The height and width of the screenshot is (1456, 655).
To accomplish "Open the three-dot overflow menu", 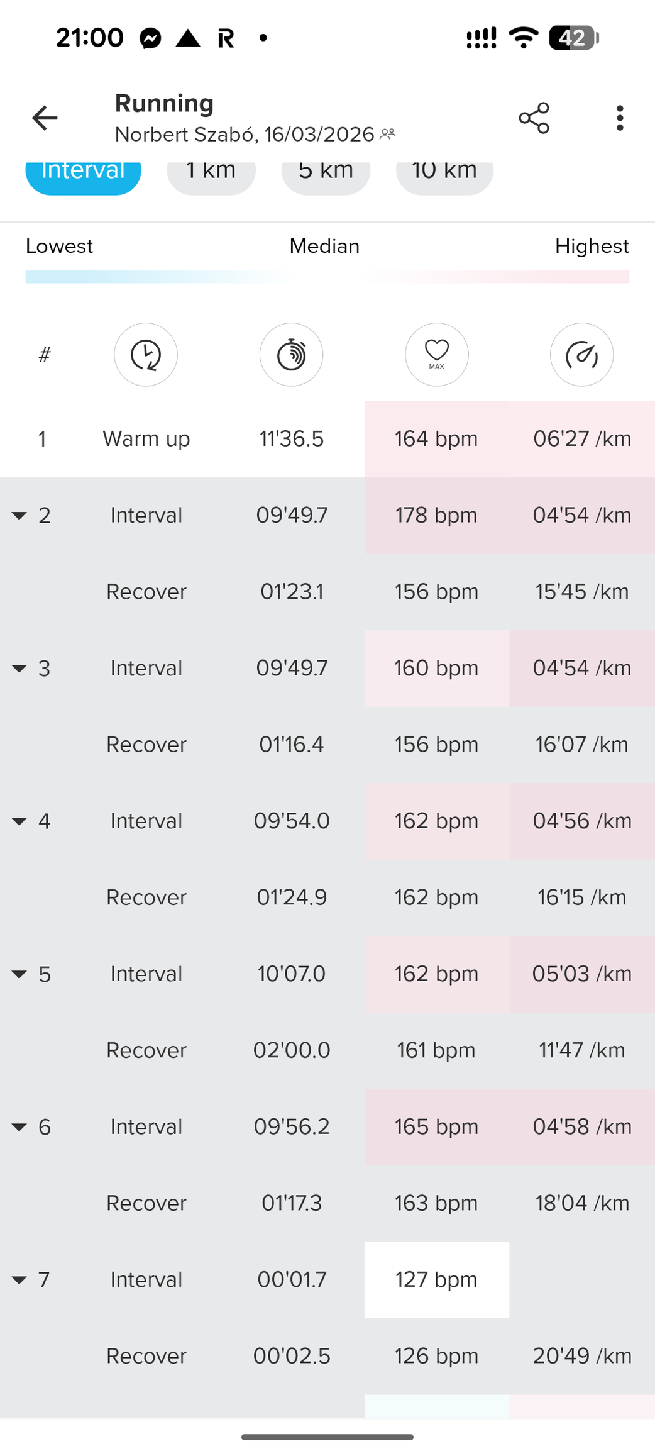I will point(620,118).
